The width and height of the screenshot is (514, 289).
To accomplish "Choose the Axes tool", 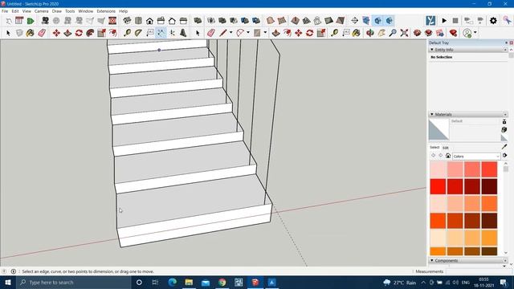I will pos(173,33).
